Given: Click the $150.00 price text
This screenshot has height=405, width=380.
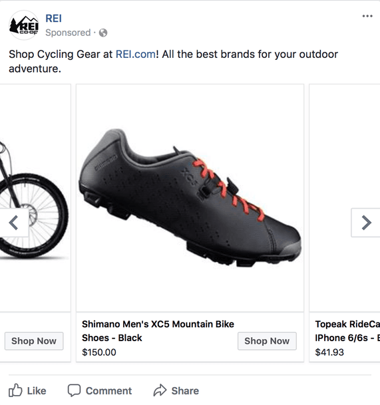Looking at the screenshot, I should (x=99, y=352).
